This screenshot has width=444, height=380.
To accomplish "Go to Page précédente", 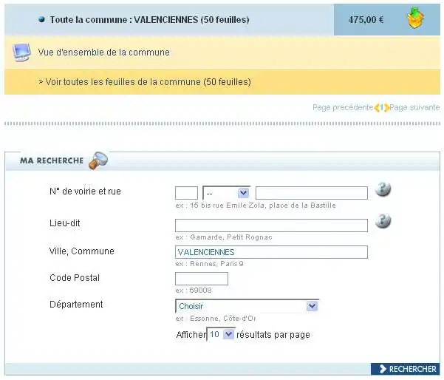I will click(342, 108).
